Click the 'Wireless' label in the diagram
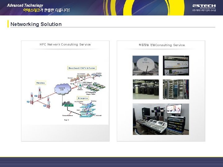 click(x=41, y=83)
